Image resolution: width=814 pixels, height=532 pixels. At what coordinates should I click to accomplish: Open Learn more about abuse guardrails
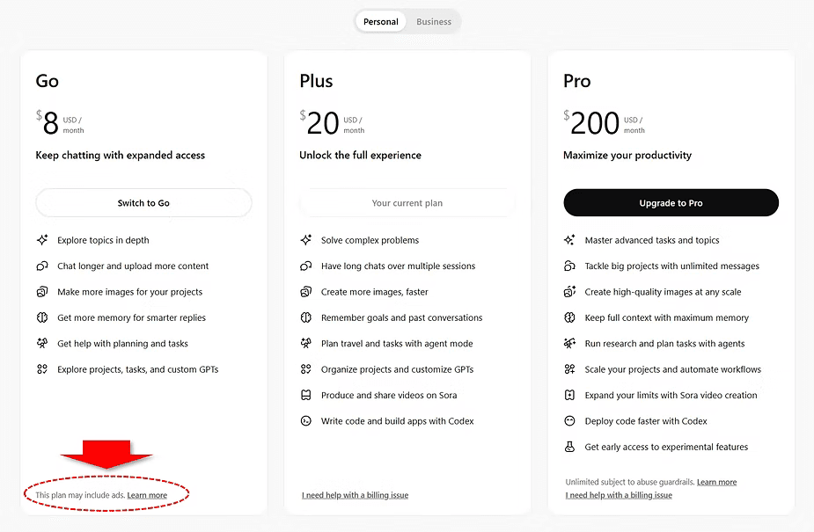tap(716, 482)
